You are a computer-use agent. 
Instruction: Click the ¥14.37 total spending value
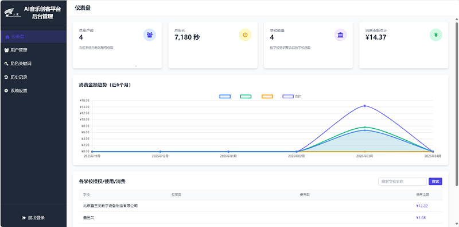(x=376, y=37)
